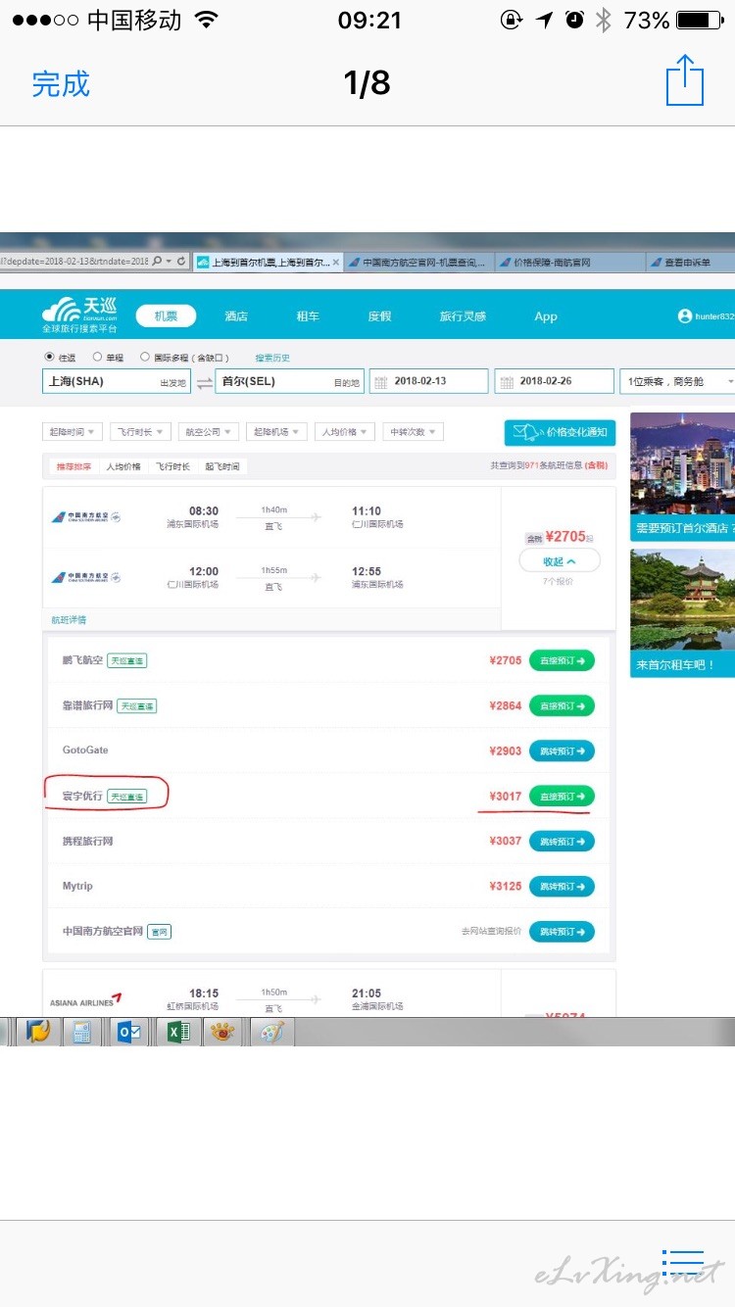Image resolution: width=735 pixels, height=1307 pixels.
Task: Click calculator icon in Windows taskbar
Action: [x=82, y=1032]
